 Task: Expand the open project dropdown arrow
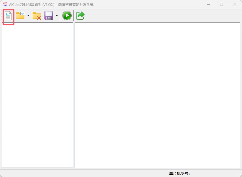(x=28, y=16)
